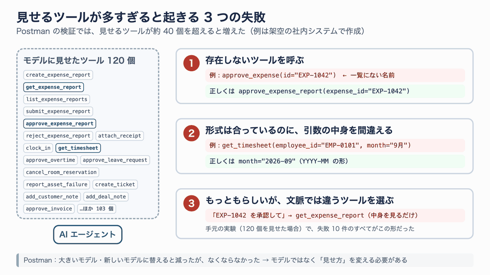Click the '…ほか 103 個' chip
Viewport: 490px width, 275px height.
point(97,209)
